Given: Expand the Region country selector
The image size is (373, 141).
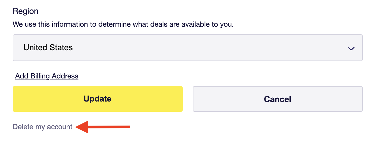Looking at the screenshot, I should [x=188, y=48].
